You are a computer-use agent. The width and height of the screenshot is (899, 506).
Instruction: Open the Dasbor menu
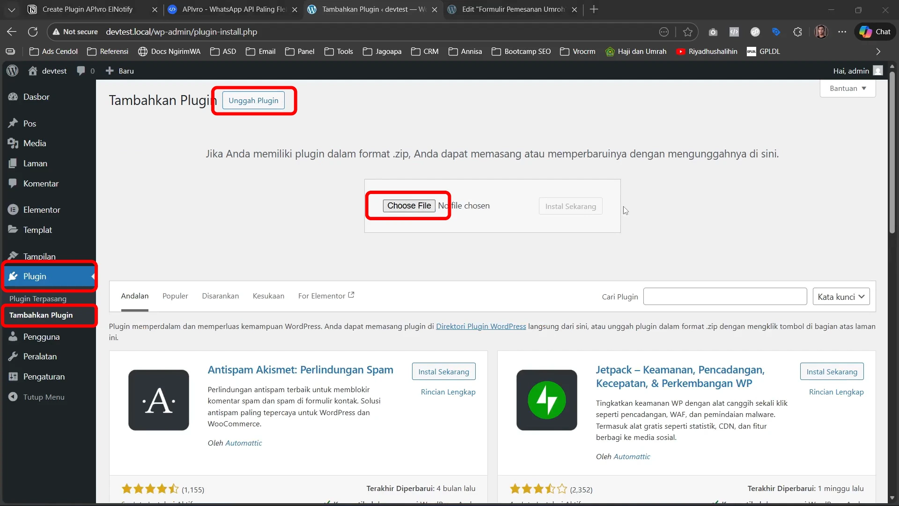[36, 97]
